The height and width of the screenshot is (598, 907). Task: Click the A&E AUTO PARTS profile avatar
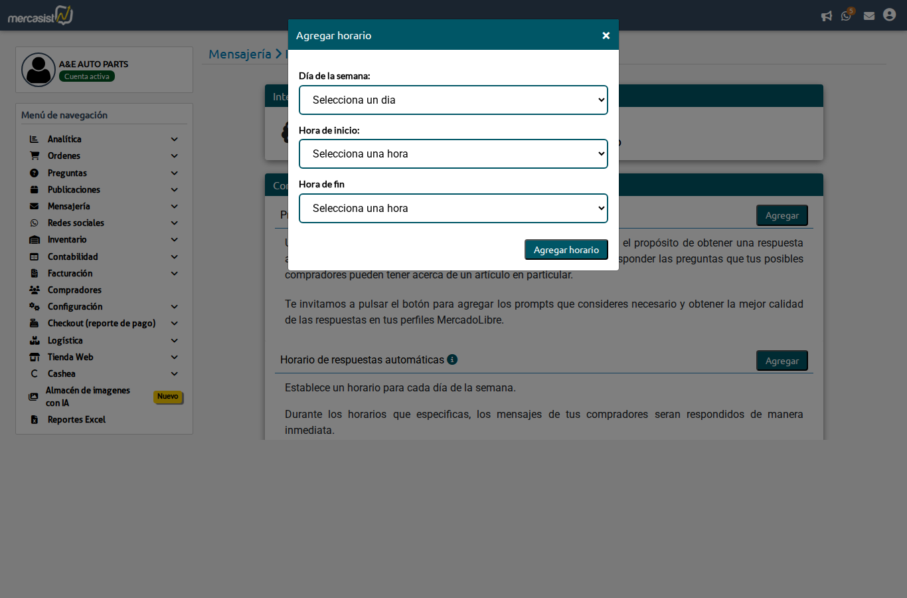click(x=39, y=70)
